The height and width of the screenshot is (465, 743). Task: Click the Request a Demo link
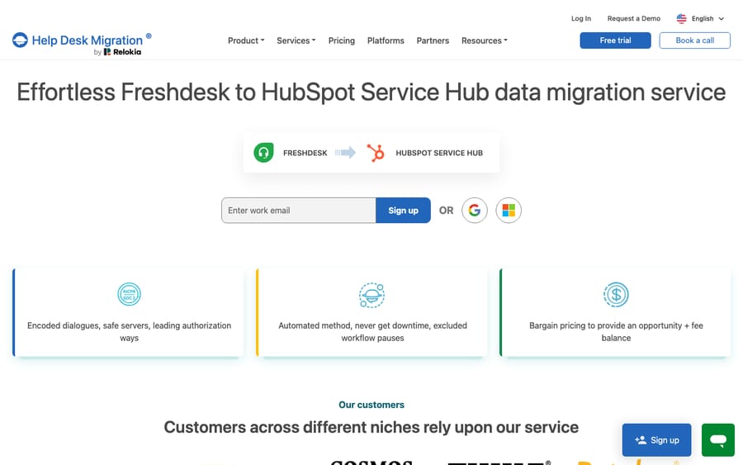click(633, 18)
